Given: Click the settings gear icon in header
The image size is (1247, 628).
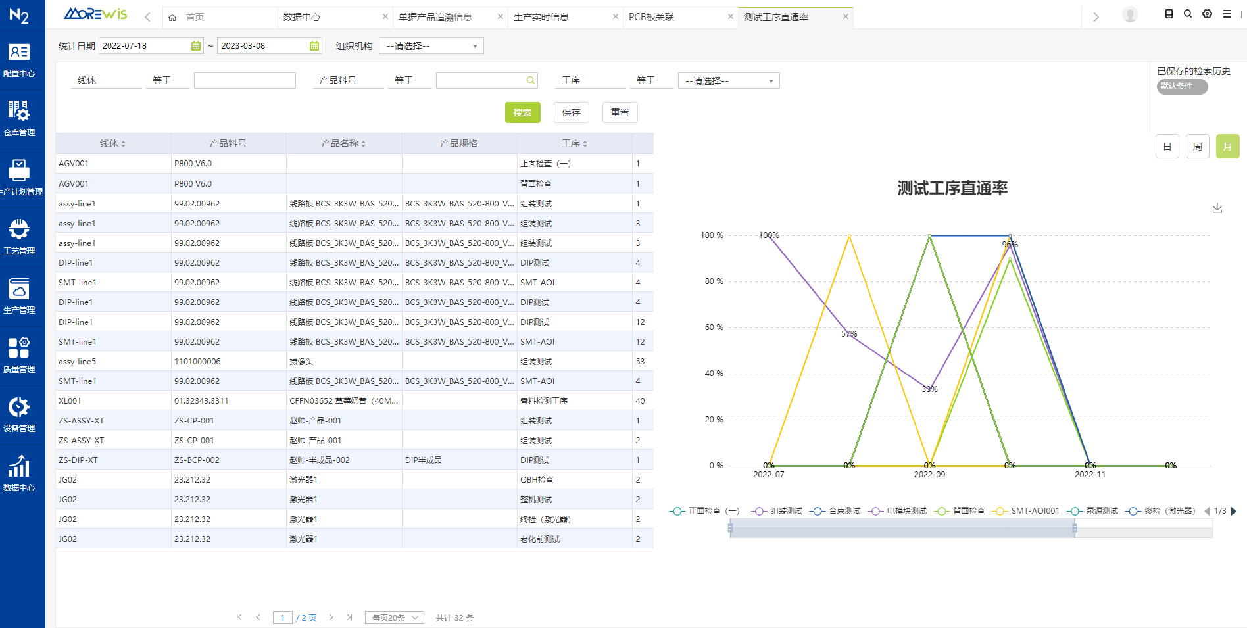Looking at the screenshot, I should (1207, 14).
